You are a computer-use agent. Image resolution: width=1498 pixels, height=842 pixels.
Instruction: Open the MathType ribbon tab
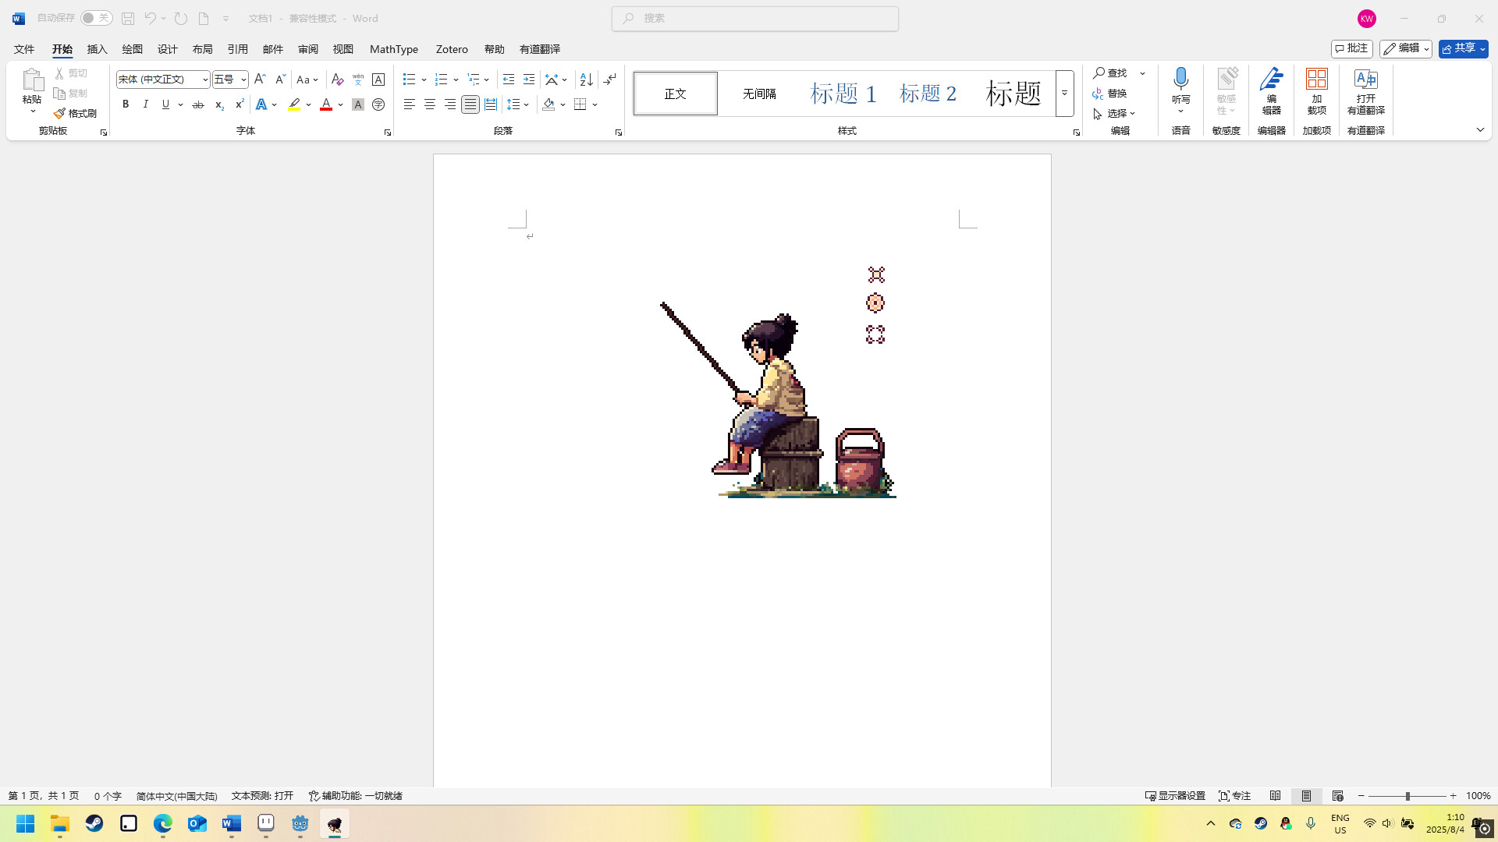(394, 48)
